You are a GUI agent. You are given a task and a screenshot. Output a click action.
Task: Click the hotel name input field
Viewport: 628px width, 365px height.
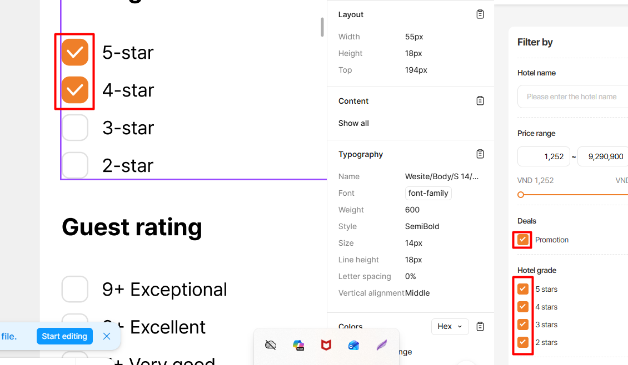point(572,97)
